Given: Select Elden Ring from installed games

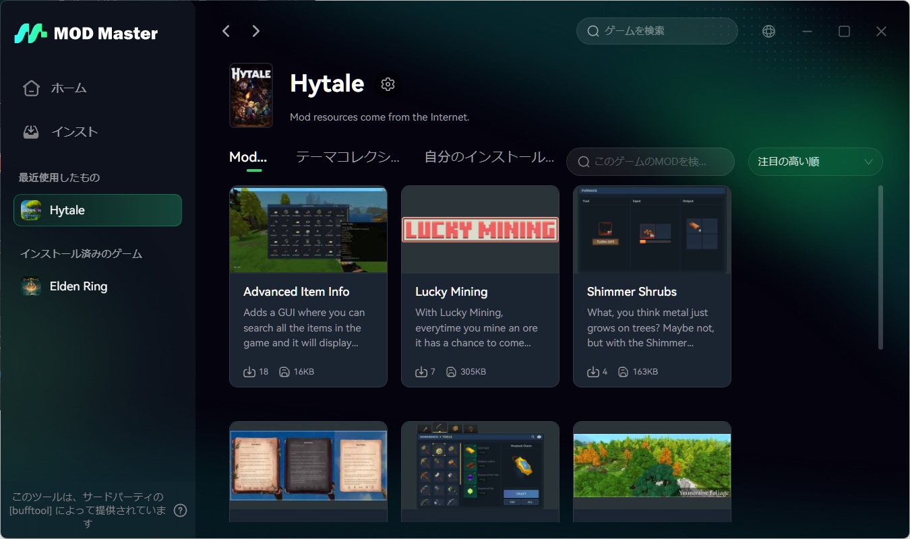Looking at the screenshot, I should click(78, 286).
